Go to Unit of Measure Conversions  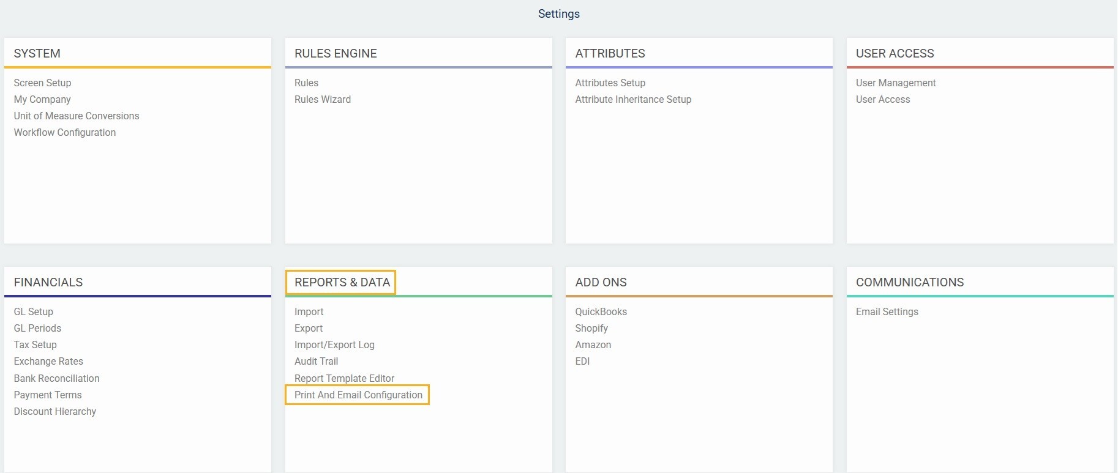point(77,116)
